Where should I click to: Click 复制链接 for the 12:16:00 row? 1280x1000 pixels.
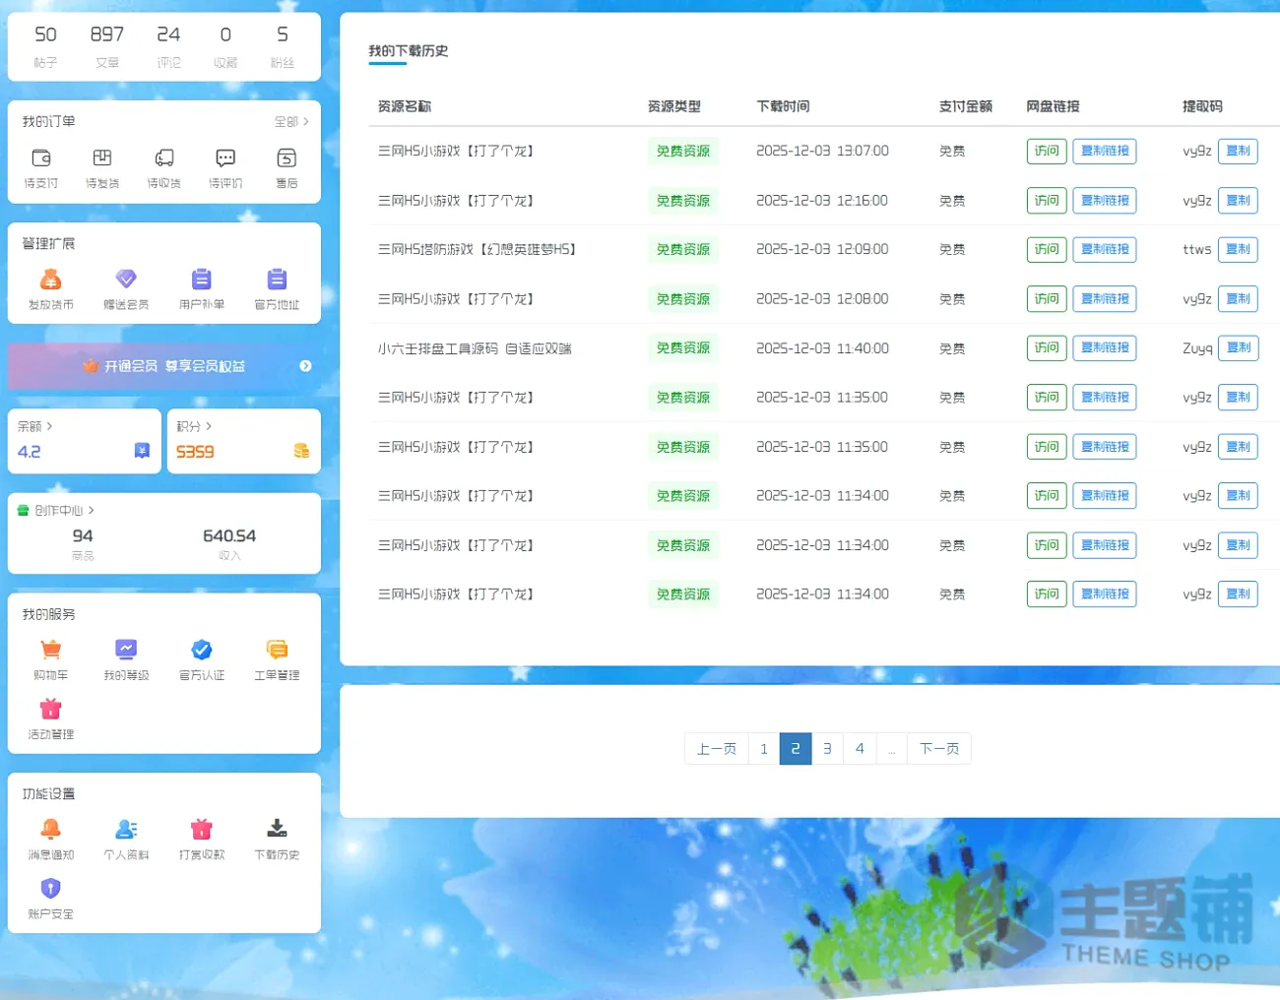point(1105,200)
